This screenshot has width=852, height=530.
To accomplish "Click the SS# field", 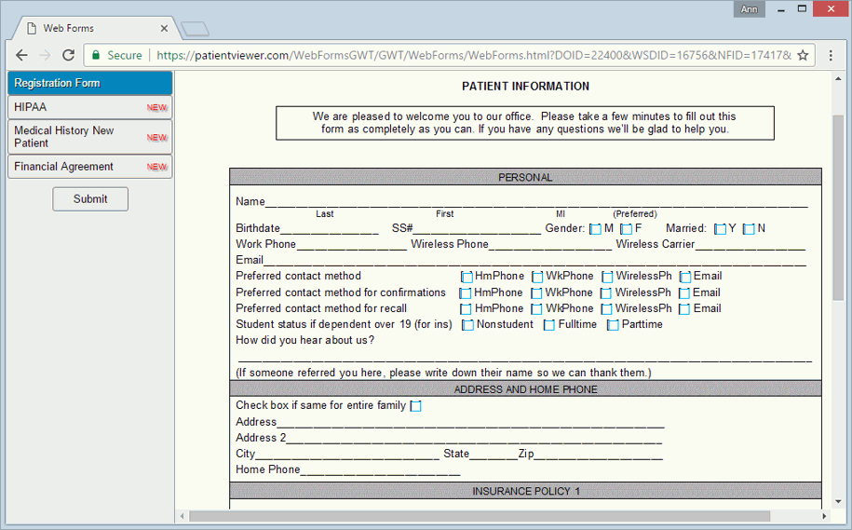I will (477, 228).
